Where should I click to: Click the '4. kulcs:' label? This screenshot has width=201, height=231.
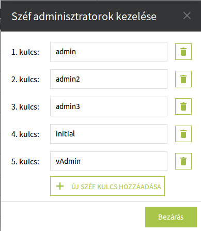(x=25, y=134)
